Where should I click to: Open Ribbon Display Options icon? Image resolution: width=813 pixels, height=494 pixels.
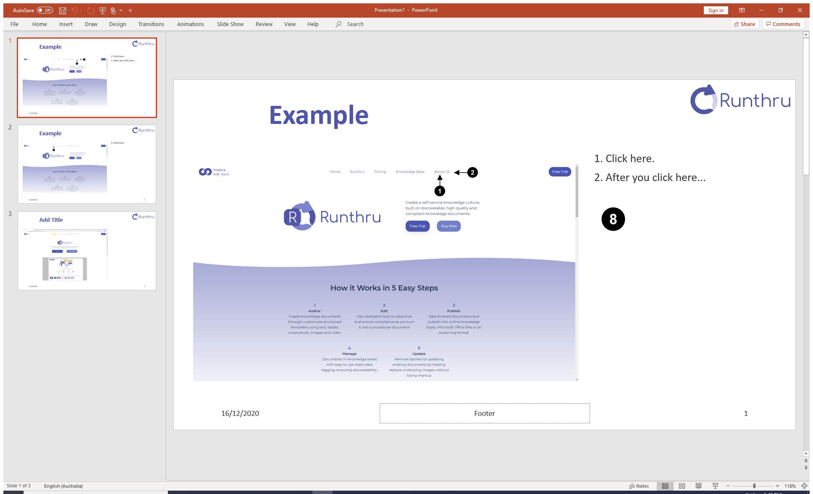(742, 11)
